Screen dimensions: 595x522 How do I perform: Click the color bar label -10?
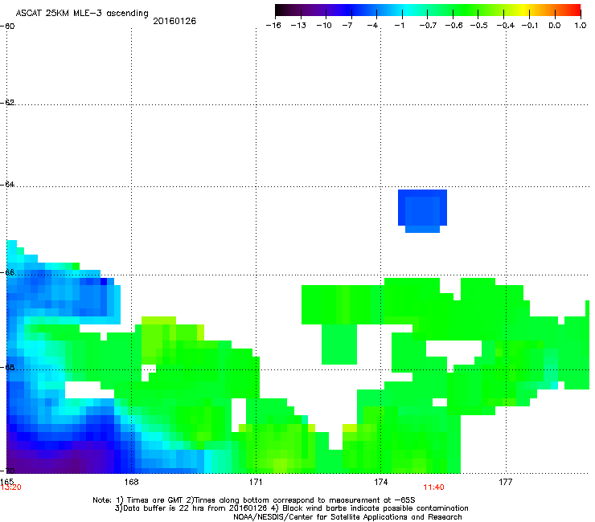point(324,26)
